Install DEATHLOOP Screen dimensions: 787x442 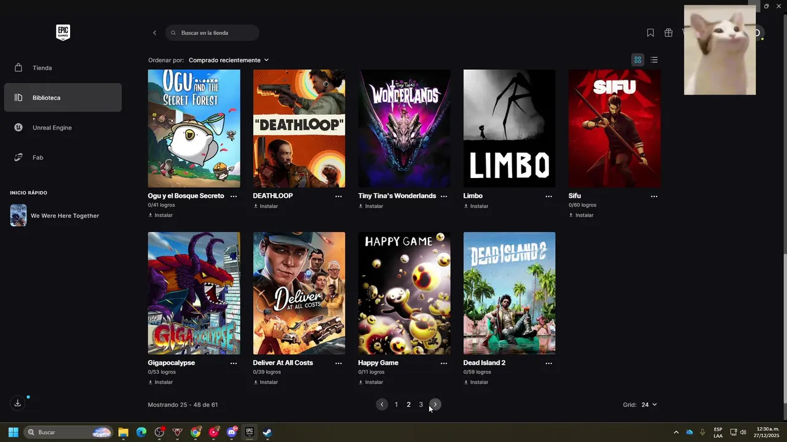[x=266, y=206]
